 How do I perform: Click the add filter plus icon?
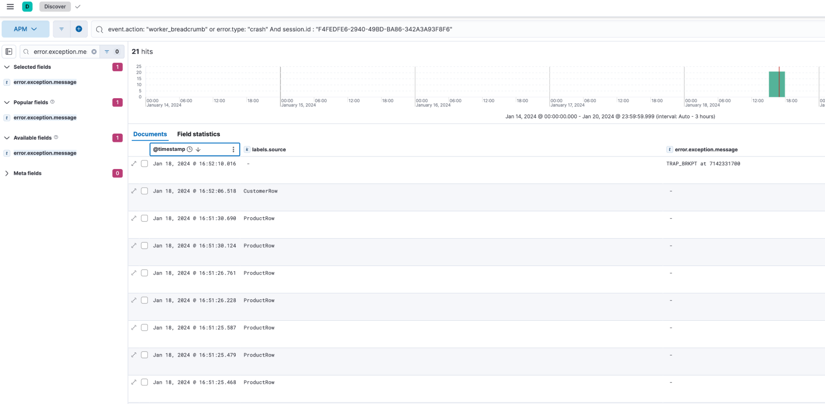click(x=79, y=29)
